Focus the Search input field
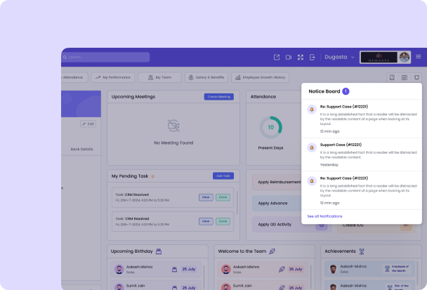The height and width of the screenshot is (290, 427). (105, 57)
